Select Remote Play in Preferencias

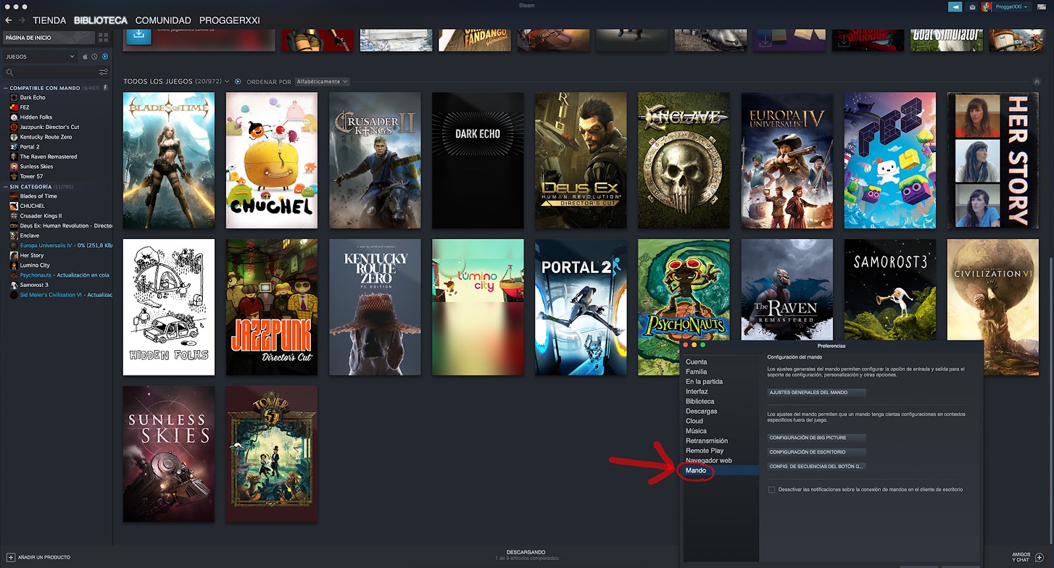(x=705, y=451)
